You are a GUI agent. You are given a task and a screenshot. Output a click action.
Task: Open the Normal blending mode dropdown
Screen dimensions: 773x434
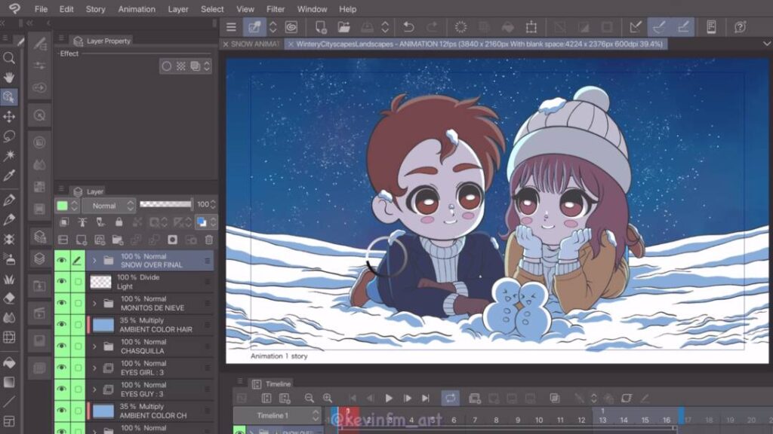109,205
